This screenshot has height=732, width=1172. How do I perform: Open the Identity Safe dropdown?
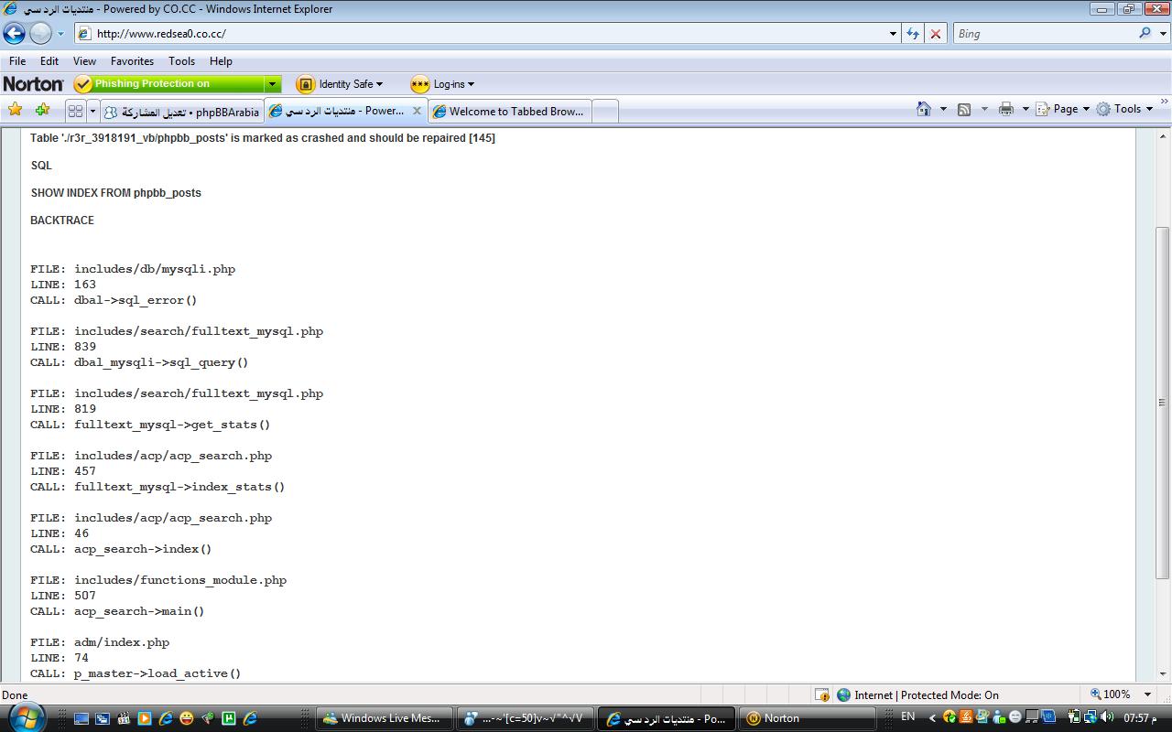[x=341, y=84]
